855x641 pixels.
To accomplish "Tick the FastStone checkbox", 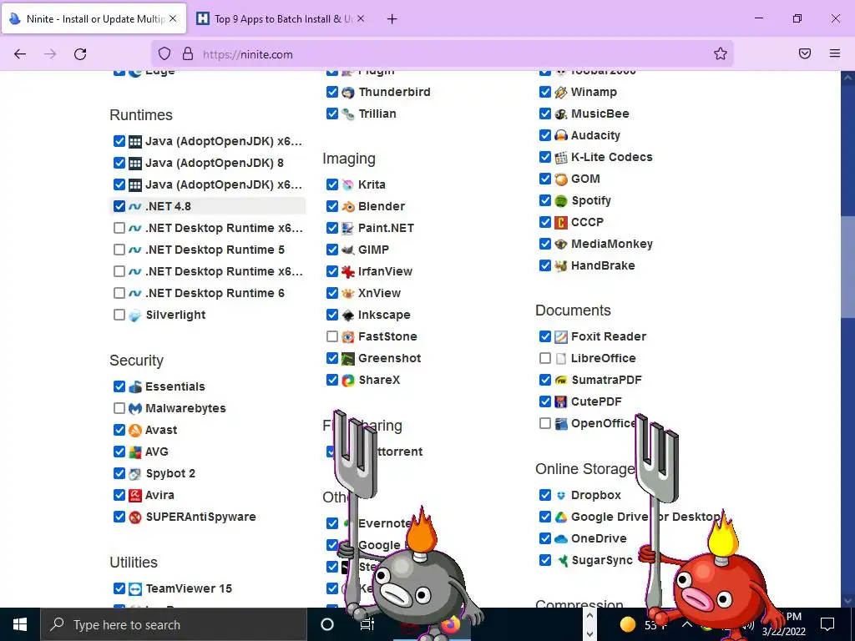I will pyautogui.click(x=332, y=336).
